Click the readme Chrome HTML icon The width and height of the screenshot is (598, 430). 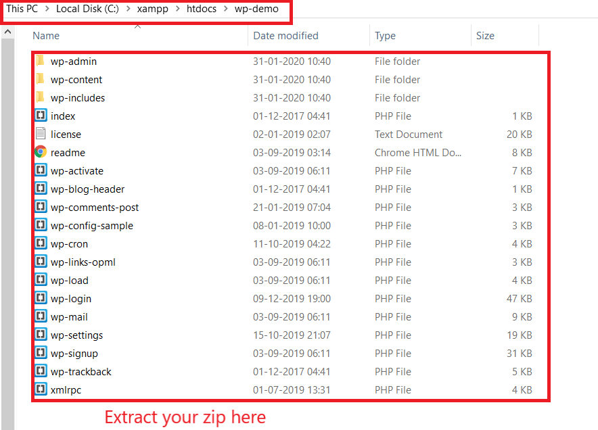pos(41,152)
